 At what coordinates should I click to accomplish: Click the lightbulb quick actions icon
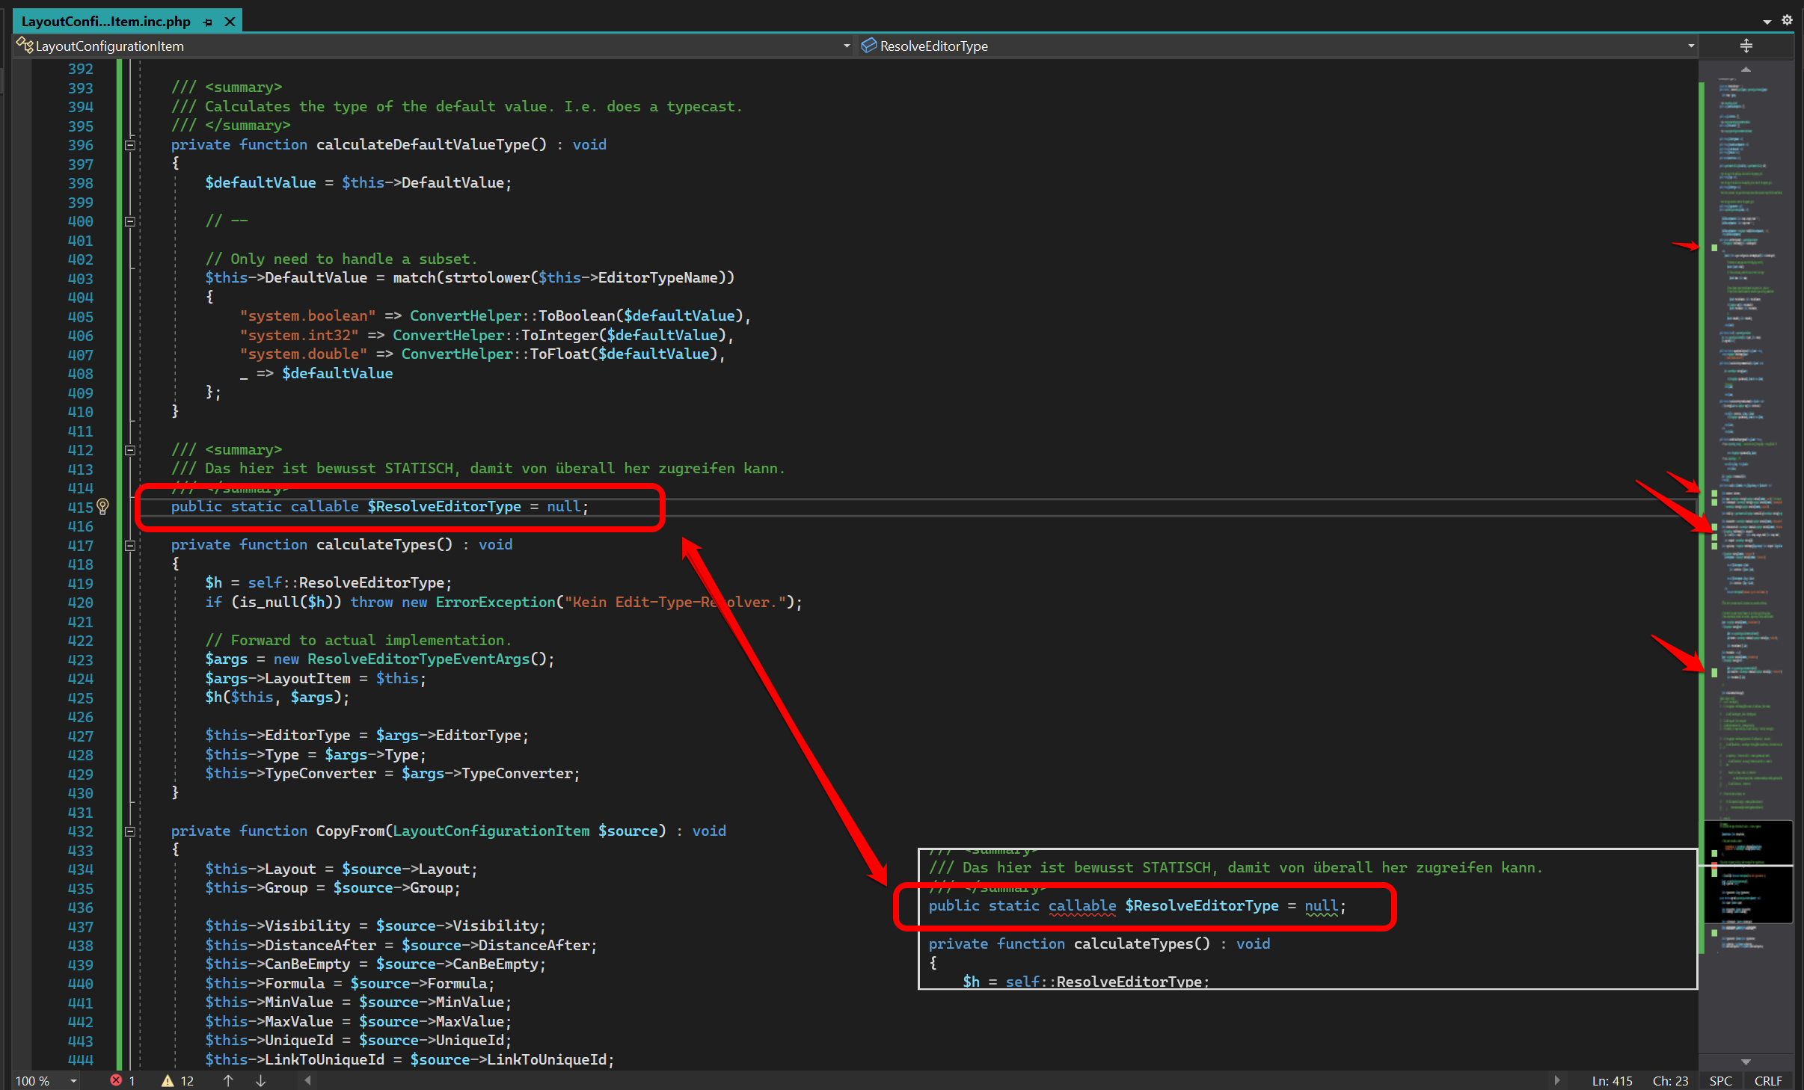pos(103,507)
